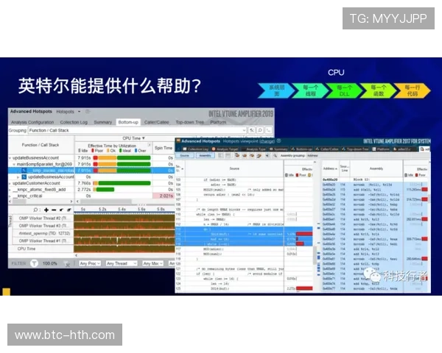Open the Any Module filter dropdown

tap(153, 263)
